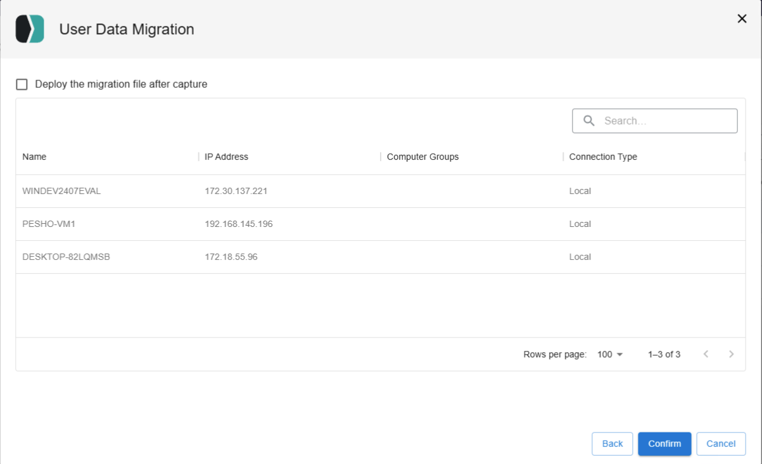Click the Back button
The width and height of the screenshot is (762, 464).
(x=612, y=444)
